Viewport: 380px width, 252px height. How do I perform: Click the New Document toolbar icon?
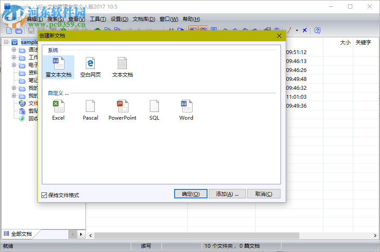click(x=9, y=31)
